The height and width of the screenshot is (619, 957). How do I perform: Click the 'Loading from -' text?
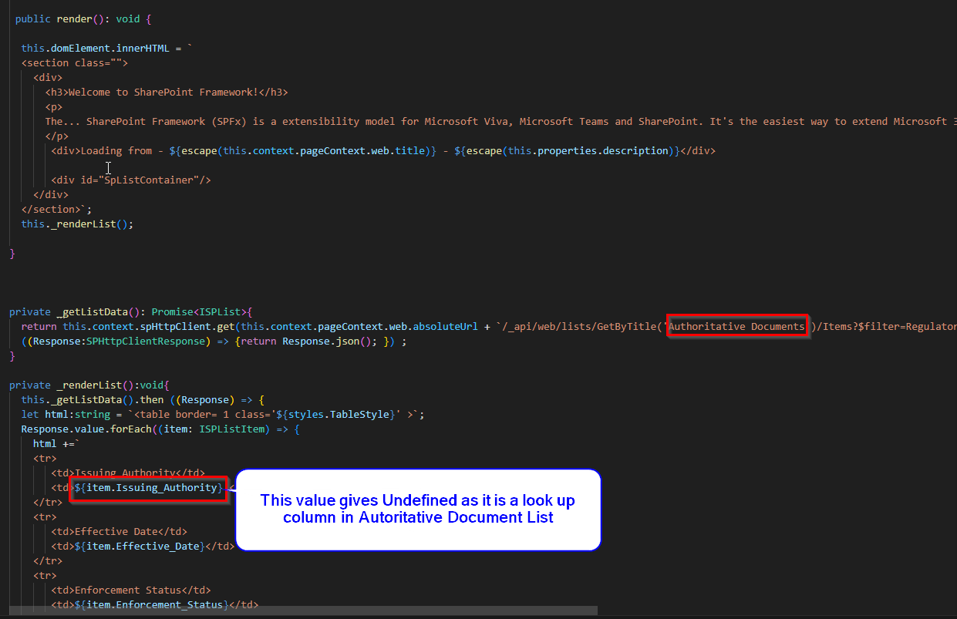pos(122,150)
